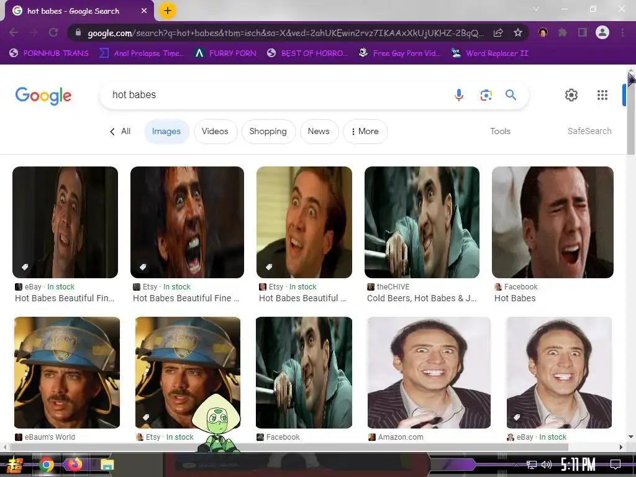The height and width of the screenshot is (477, 636).
Task: Click the eBaum's World source label
Action: click(x=50, y=437)
